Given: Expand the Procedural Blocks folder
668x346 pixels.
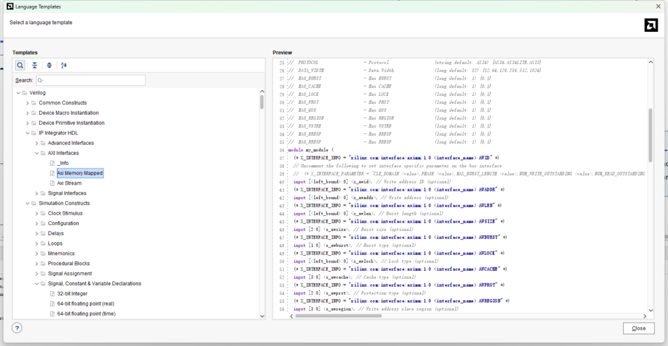Looking at the screenshot, I should pyautogui.click(x=37, y=263).
